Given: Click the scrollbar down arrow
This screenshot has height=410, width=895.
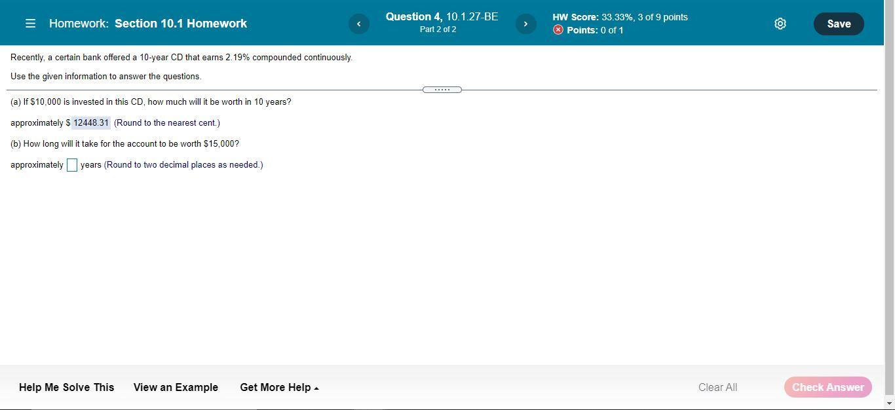Looking at the screenshot, I should (890, 405).
